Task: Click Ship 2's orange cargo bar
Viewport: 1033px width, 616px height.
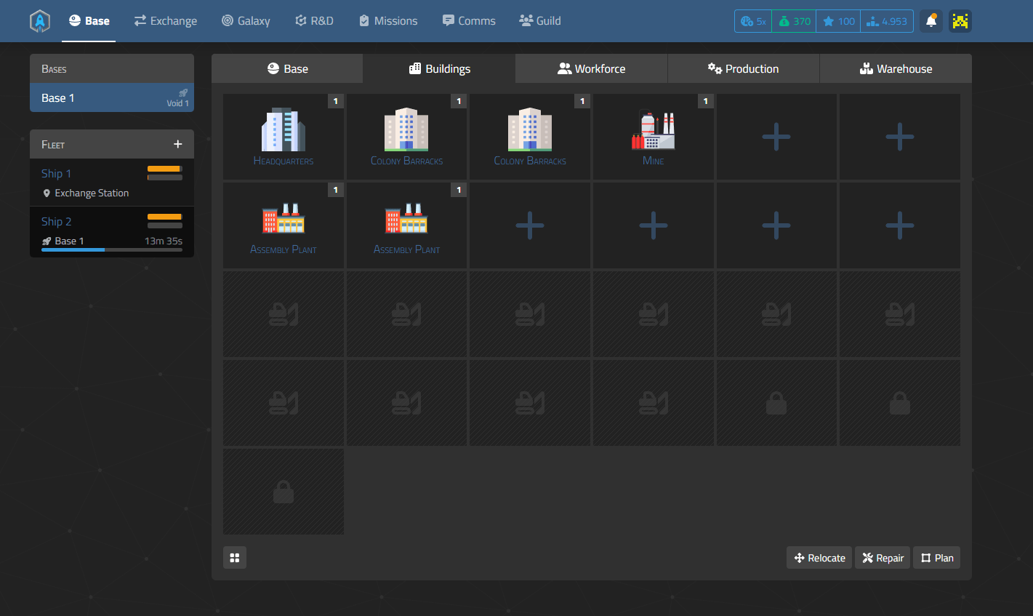Action: (165, 217)
